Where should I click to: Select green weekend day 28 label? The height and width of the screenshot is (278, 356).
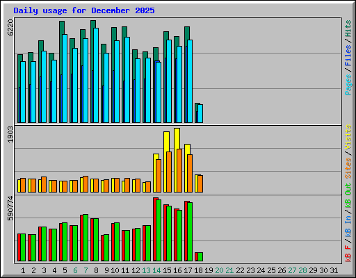coord(302,270)
